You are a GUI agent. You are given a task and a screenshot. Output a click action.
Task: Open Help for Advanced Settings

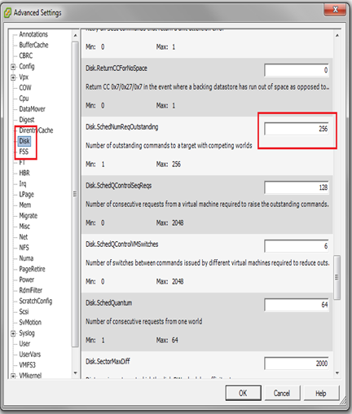point(321,393)
